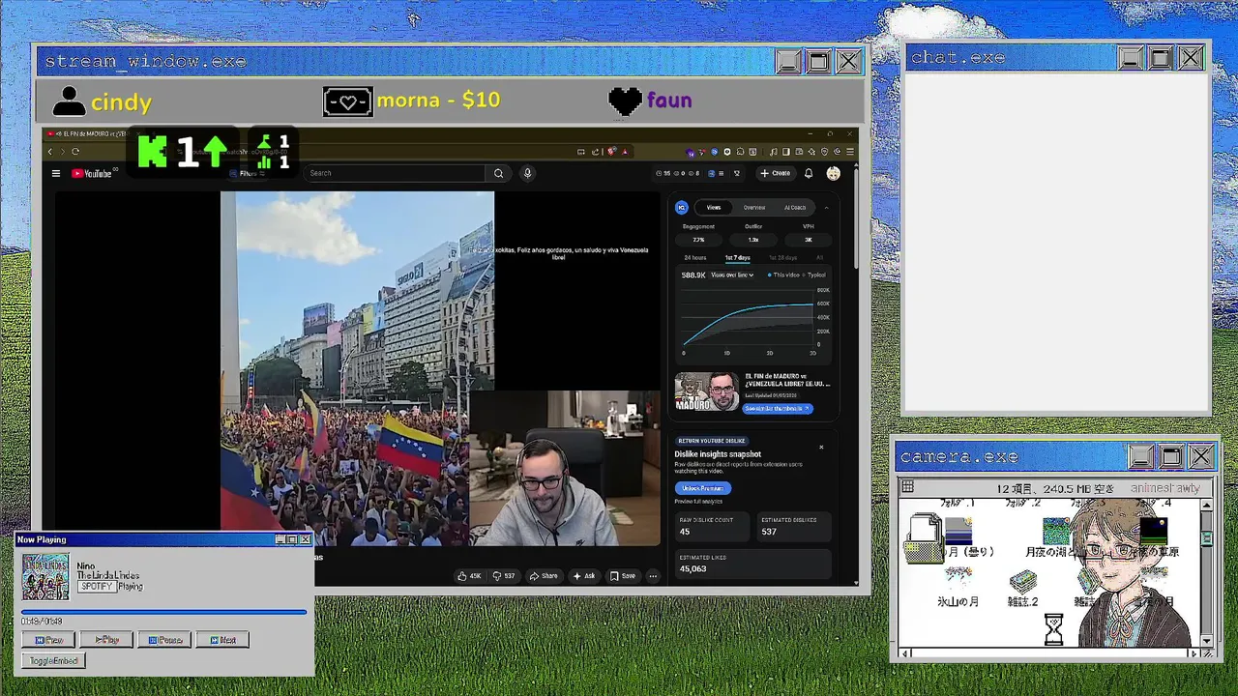
Task: Click the green K logo overlay
Action: coord(152,151)
